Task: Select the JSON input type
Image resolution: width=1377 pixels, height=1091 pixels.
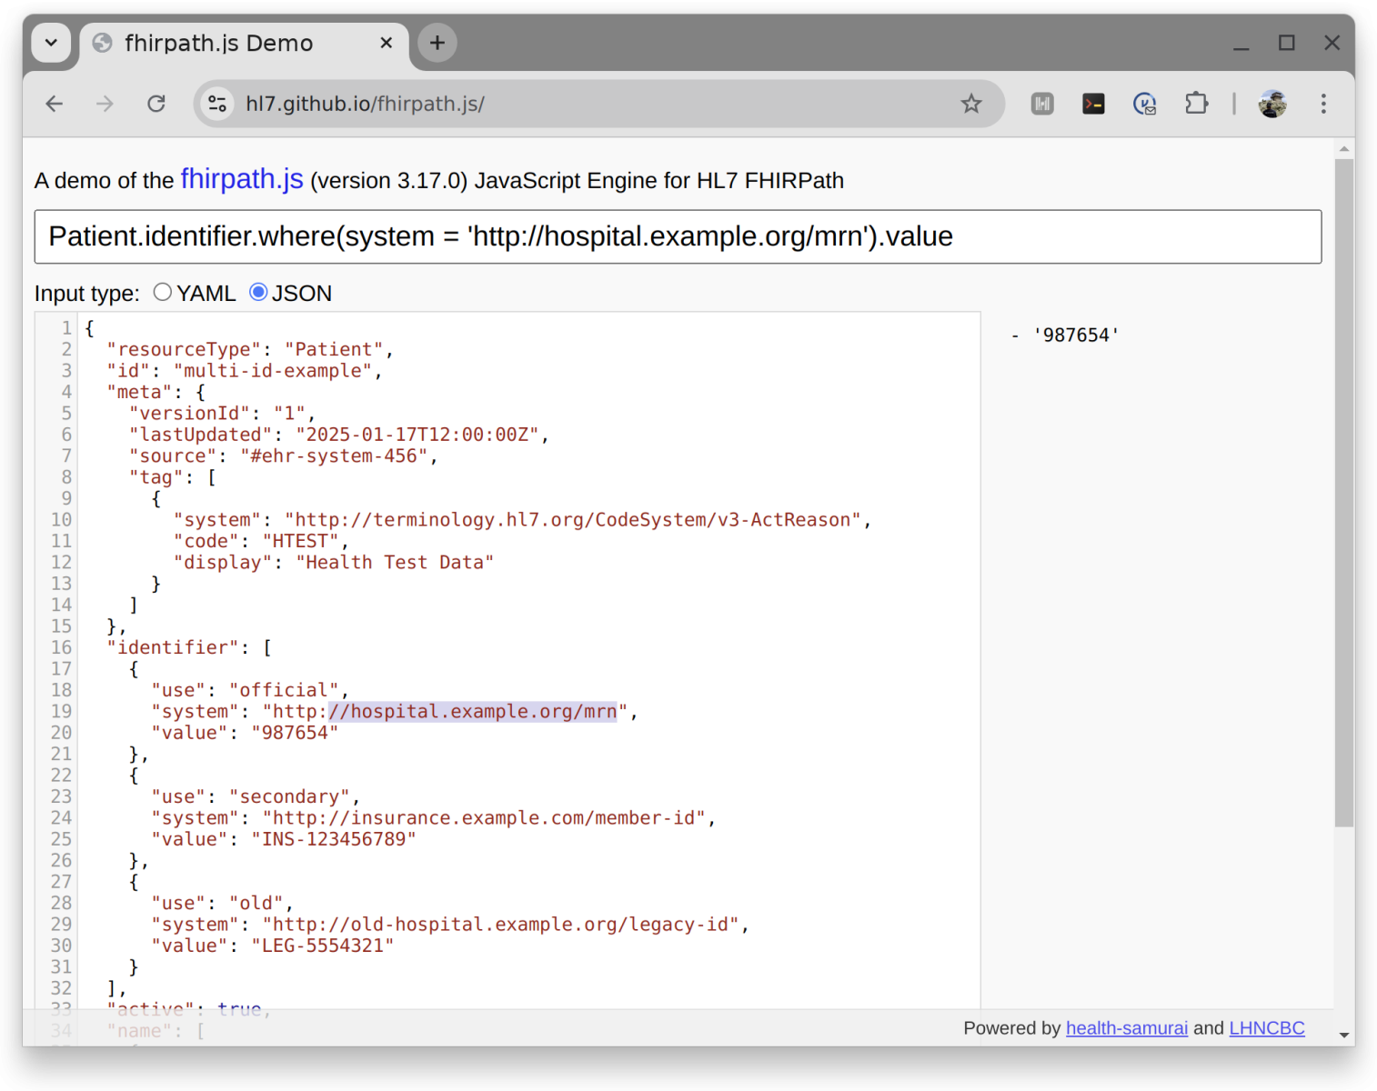Action: click(x=258, y=292)
